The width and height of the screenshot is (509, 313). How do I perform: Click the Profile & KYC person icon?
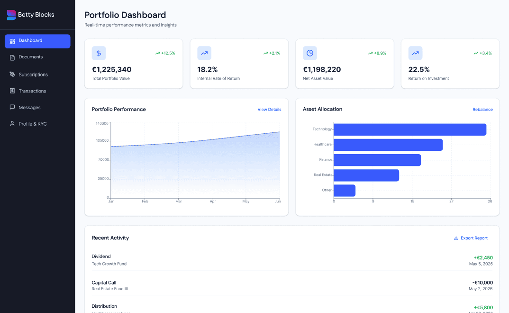coord(12,124)
